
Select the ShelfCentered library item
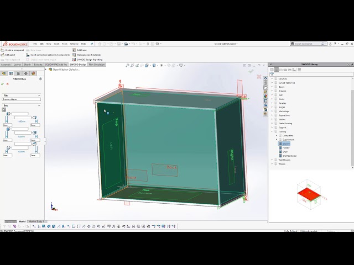(x=288, y=156)
